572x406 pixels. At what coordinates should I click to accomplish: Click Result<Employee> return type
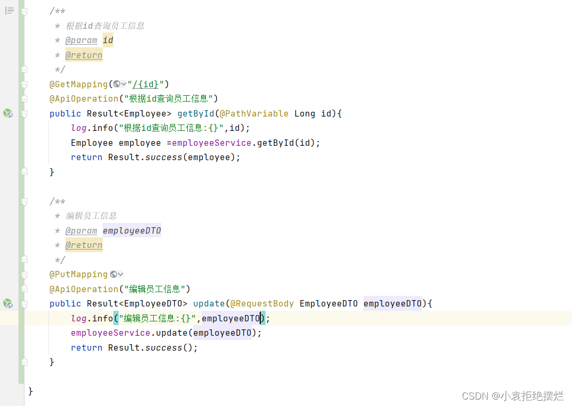(x=129, y=113)
